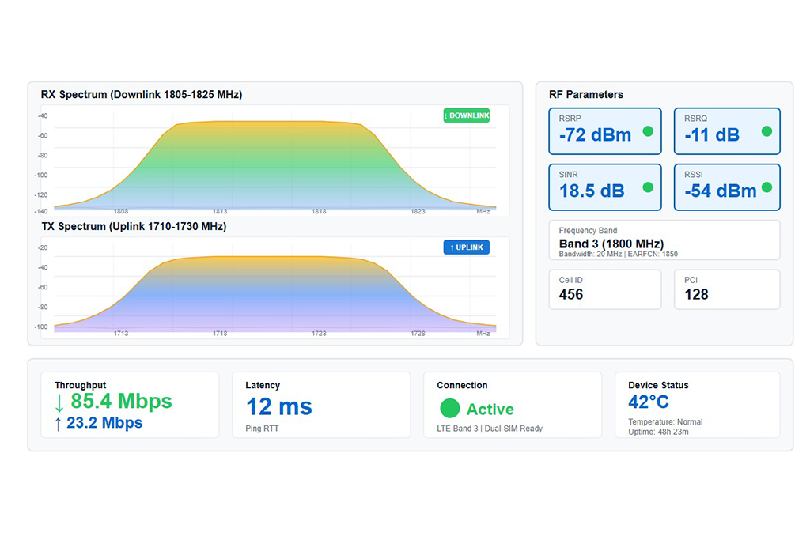Click the Latency 12 ms card
Viewport: 810px width, 540px height.
pos(321,405)
